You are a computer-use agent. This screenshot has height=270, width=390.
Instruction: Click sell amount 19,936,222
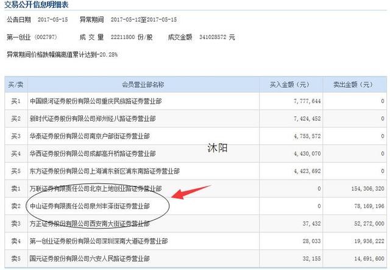coord(369,241)
